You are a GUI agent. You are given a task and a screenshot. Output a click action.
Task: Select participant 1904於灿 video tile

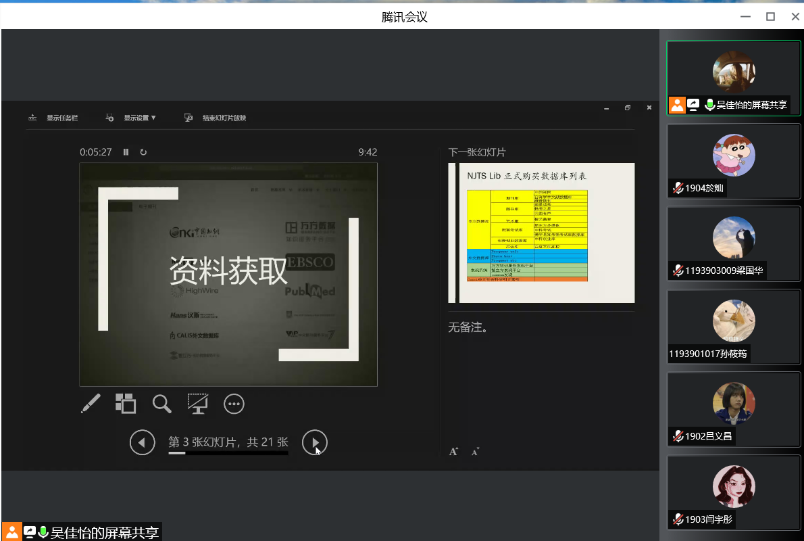tap(734, 161)
